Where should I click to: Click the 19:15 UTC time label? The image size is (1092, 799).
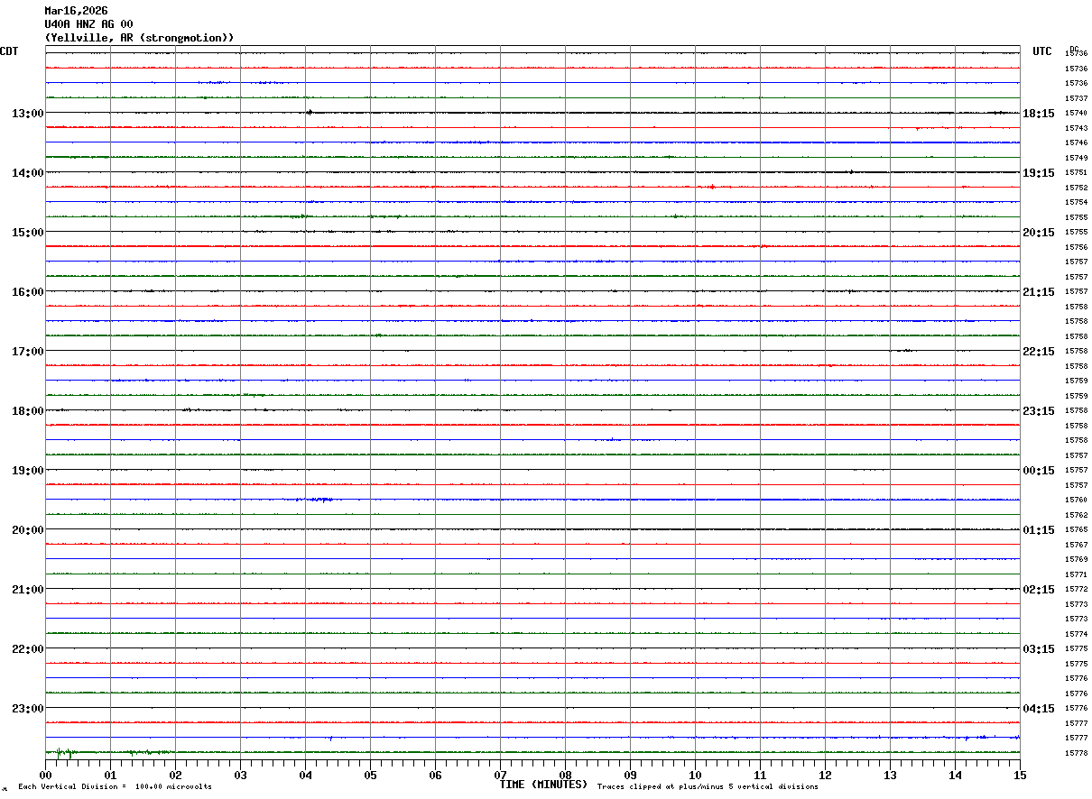pyautogui.click(x=1039, y=173)
